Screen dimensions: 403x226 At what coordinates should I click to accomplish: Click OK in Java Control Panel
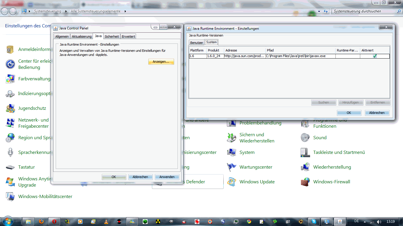point(114,177)
